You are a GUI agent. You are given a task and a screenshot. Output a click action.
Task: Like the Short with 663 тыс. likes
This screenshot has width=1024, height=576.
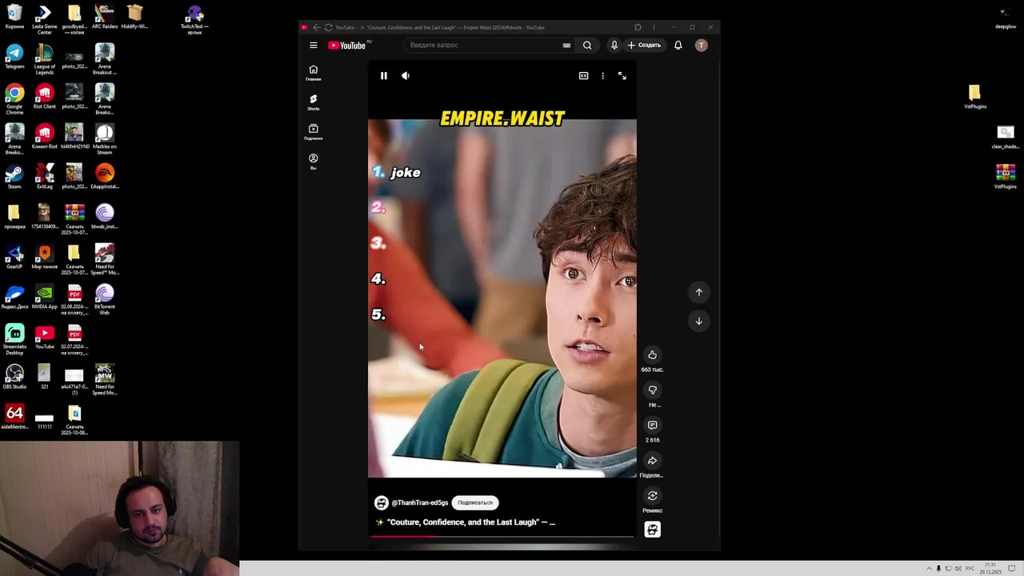click(x=653, y=355)
